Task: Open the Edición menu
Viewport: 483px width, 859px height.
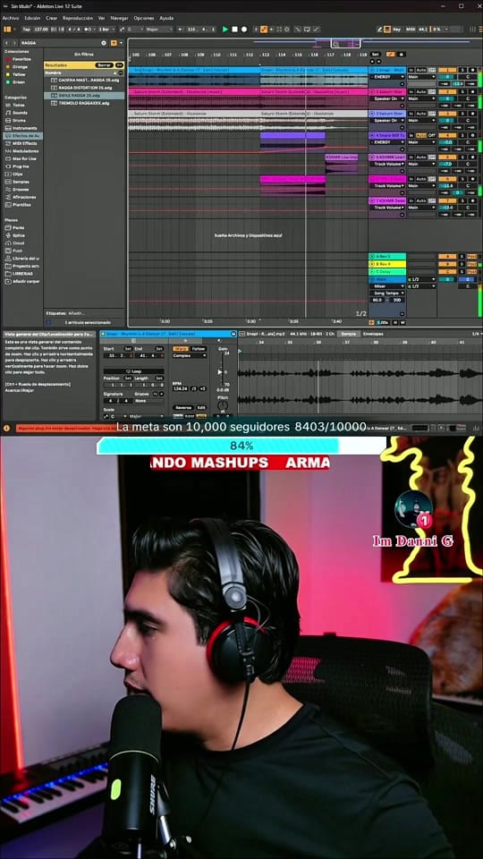Action: pos(32,18)
